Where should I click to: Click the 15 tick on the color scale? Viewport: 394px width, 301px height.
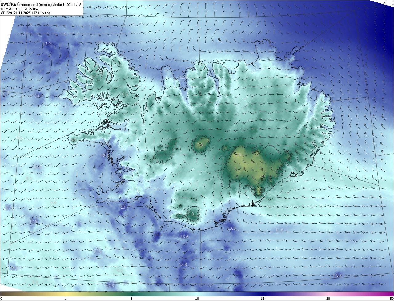click(x=263, y=299)
